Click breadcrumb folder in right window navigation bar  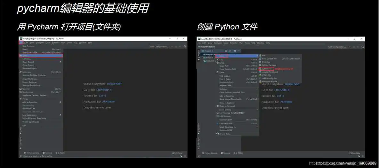207,47
